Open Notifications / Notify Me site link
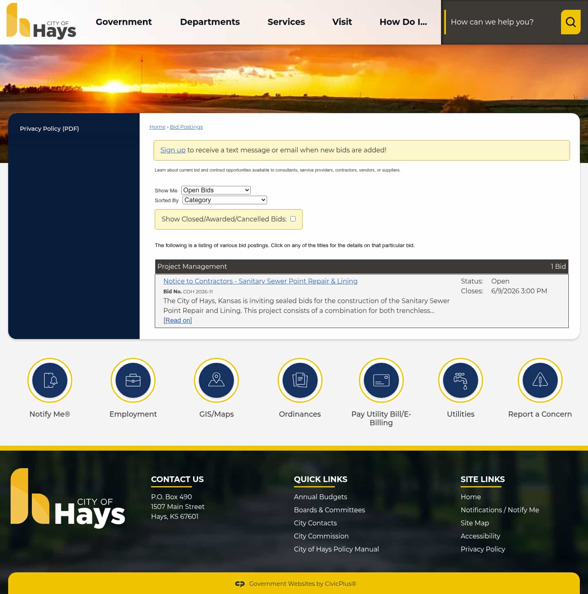The height and width of the screenshot is (594, 588). [x=500, y=510]
